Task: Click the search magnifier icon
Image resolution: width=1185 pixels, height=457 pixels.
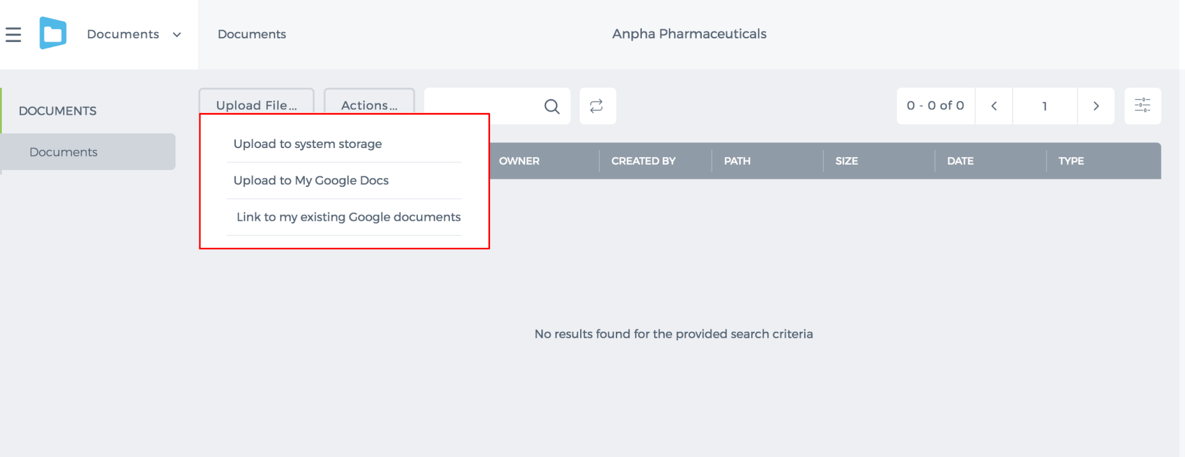Action: (552, 106)
